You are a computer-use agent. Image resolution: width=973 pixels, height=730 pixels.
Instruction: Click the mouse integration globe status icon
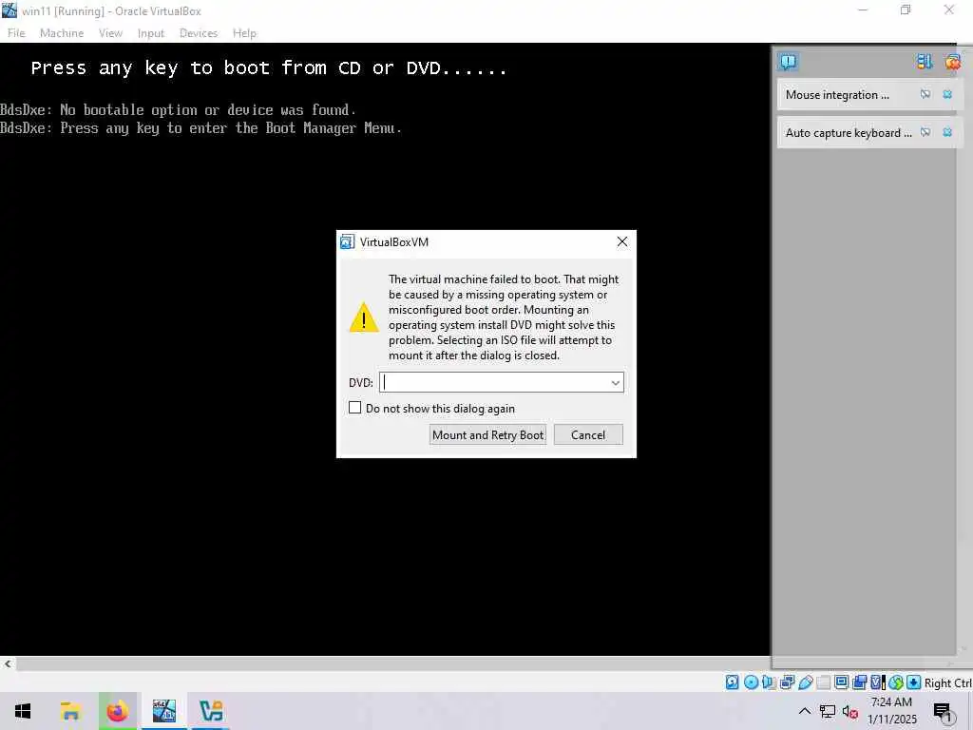pos(896,682)
